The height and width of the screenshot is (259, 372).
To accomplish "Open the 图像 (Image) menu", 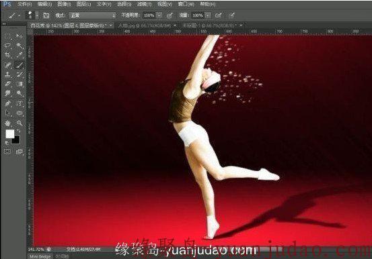I will pyautogui.click(x=64, y=4).
